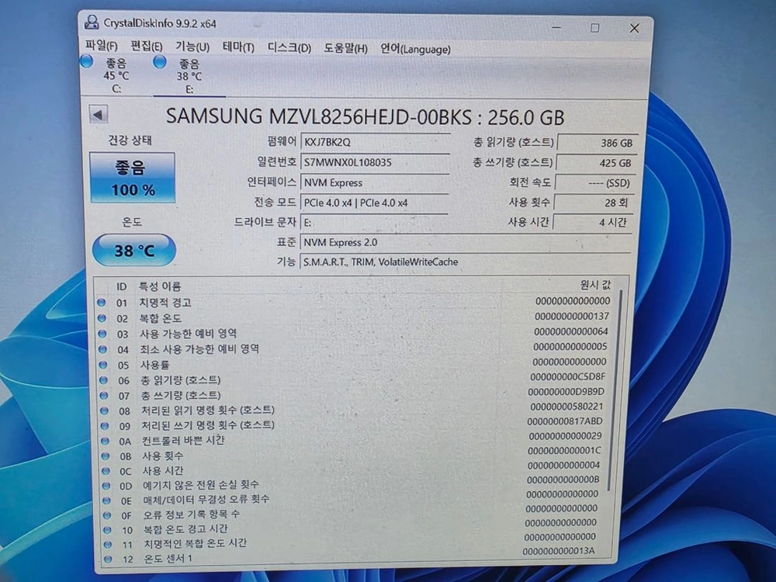Click the features field with S.M.A.R.T., TRIM
The height and width of the screenshot is (582, 776).
(x=466, y=262)
